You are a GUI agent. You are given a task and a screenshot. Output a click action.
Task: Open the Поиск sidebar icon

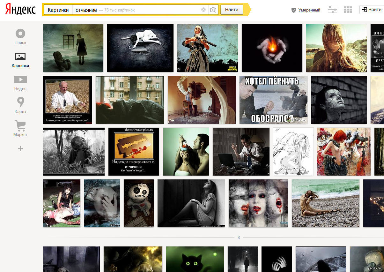coord(20,34)
